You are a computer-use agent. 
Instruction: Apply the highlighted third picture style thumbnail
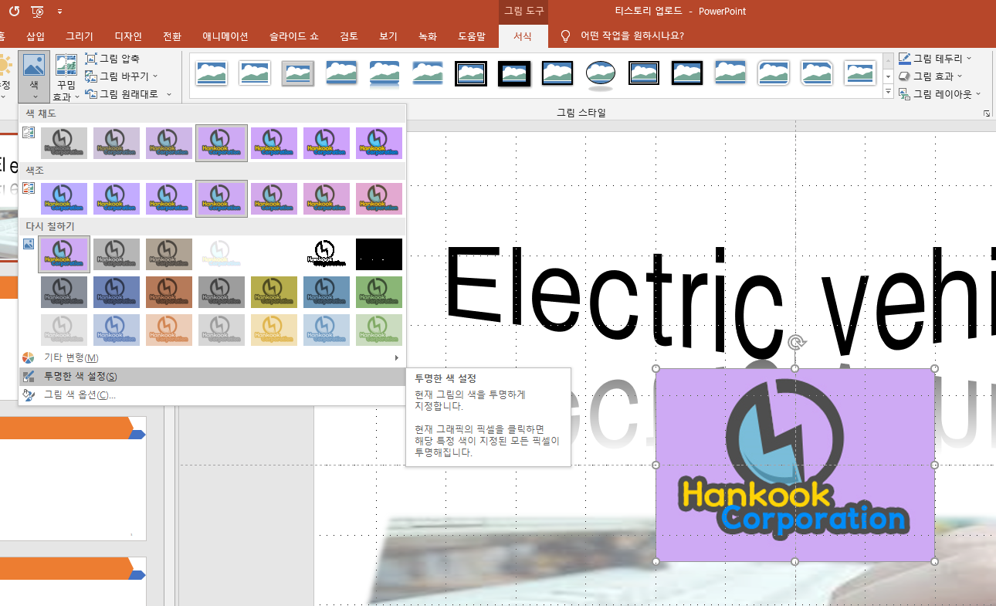coord(297,74)
